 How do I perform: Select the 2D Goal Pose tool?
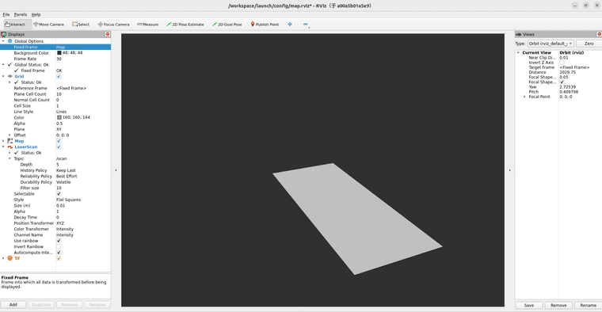pyautogui.click(x=227, y=25)
